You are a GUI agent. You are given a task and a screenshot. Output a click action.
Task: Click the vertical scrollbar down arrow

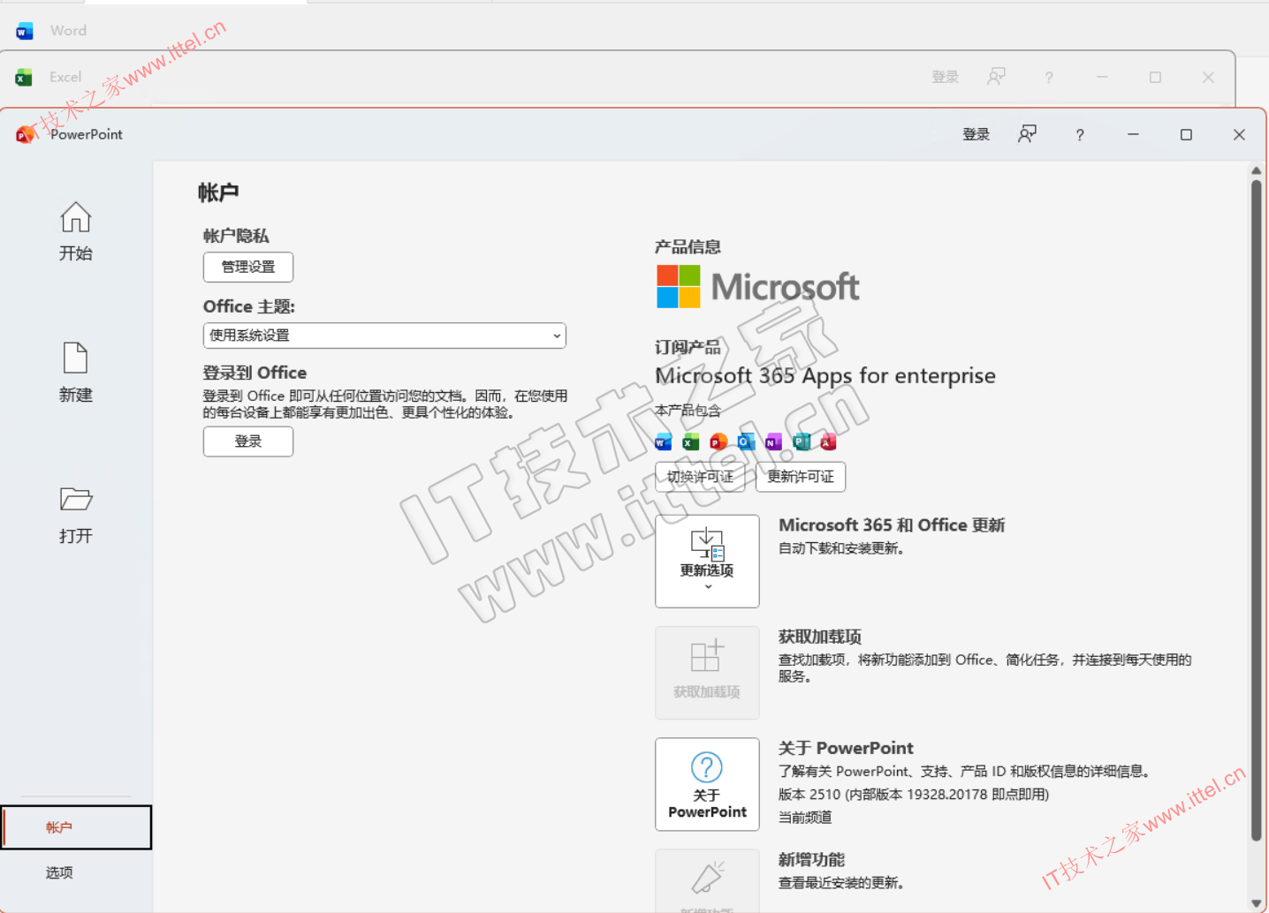pos(1256,903)
